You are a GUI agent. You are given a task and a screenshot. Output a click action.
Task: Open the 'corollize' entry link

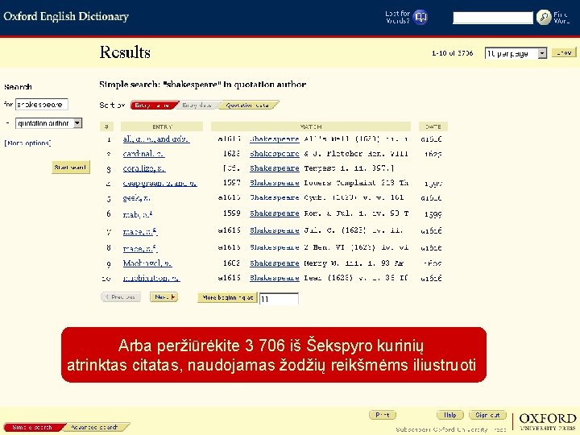[144, 168]
